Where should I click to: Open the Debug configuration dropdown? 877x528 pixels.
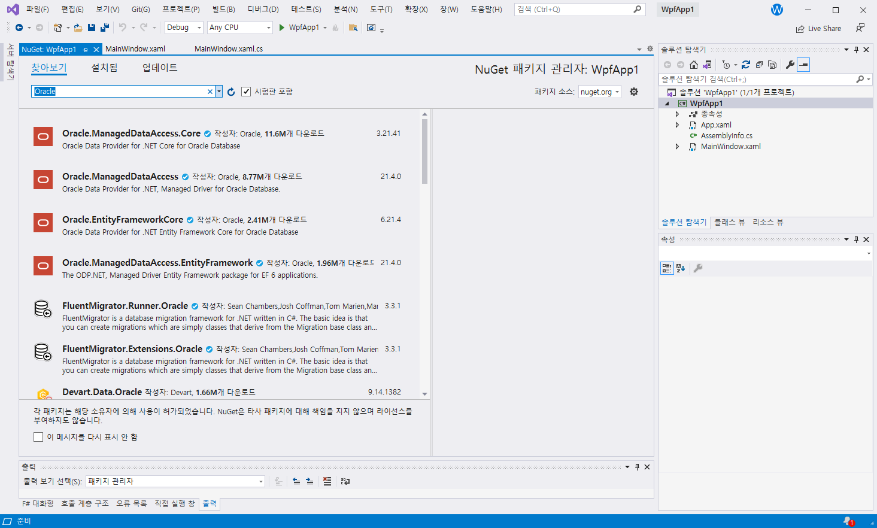184,28
